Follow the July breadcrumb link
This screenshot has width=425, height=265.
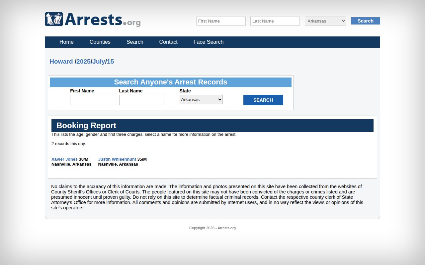pyautogui.click(x=99, y=62)
